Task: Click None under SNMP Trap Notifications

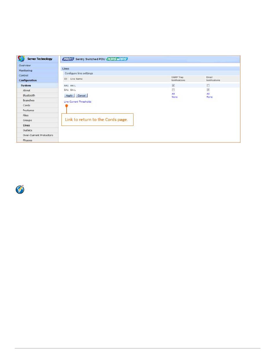Action: [x=175, y=97]
